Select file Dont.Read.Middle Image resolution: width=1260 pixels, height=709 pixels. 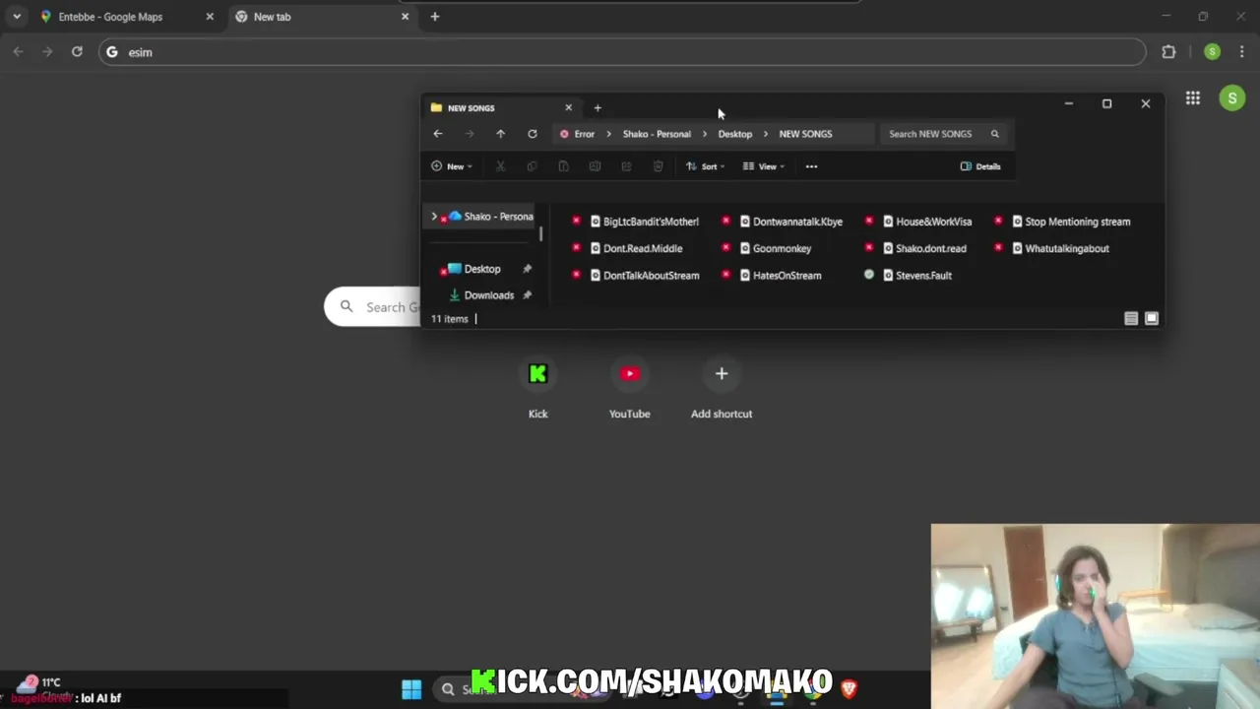[636, 248]
